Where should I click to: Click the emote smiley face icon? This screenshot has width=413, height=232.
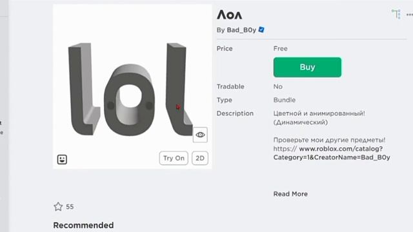coord(62,159)
